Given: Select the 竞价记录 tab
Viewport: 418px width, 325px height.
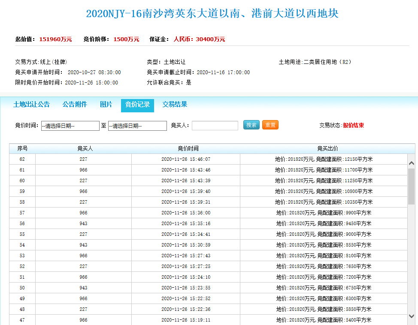Looking at the screenshot, I should tap(137, 105).
